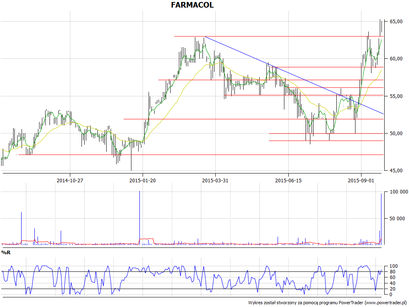Click the 100 level on %R axis
Image resolution: width=409 pixels, height=307 pixels.
[x=393, y=266]
